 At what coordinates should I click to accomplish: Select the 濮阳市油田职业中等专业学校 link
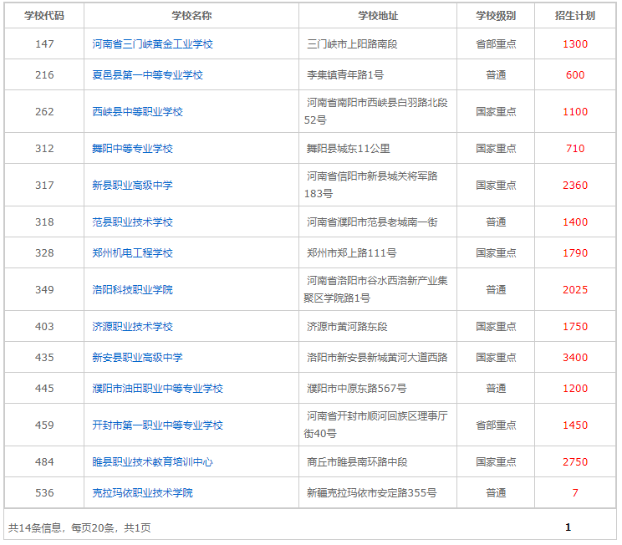[x=157, y=389]
